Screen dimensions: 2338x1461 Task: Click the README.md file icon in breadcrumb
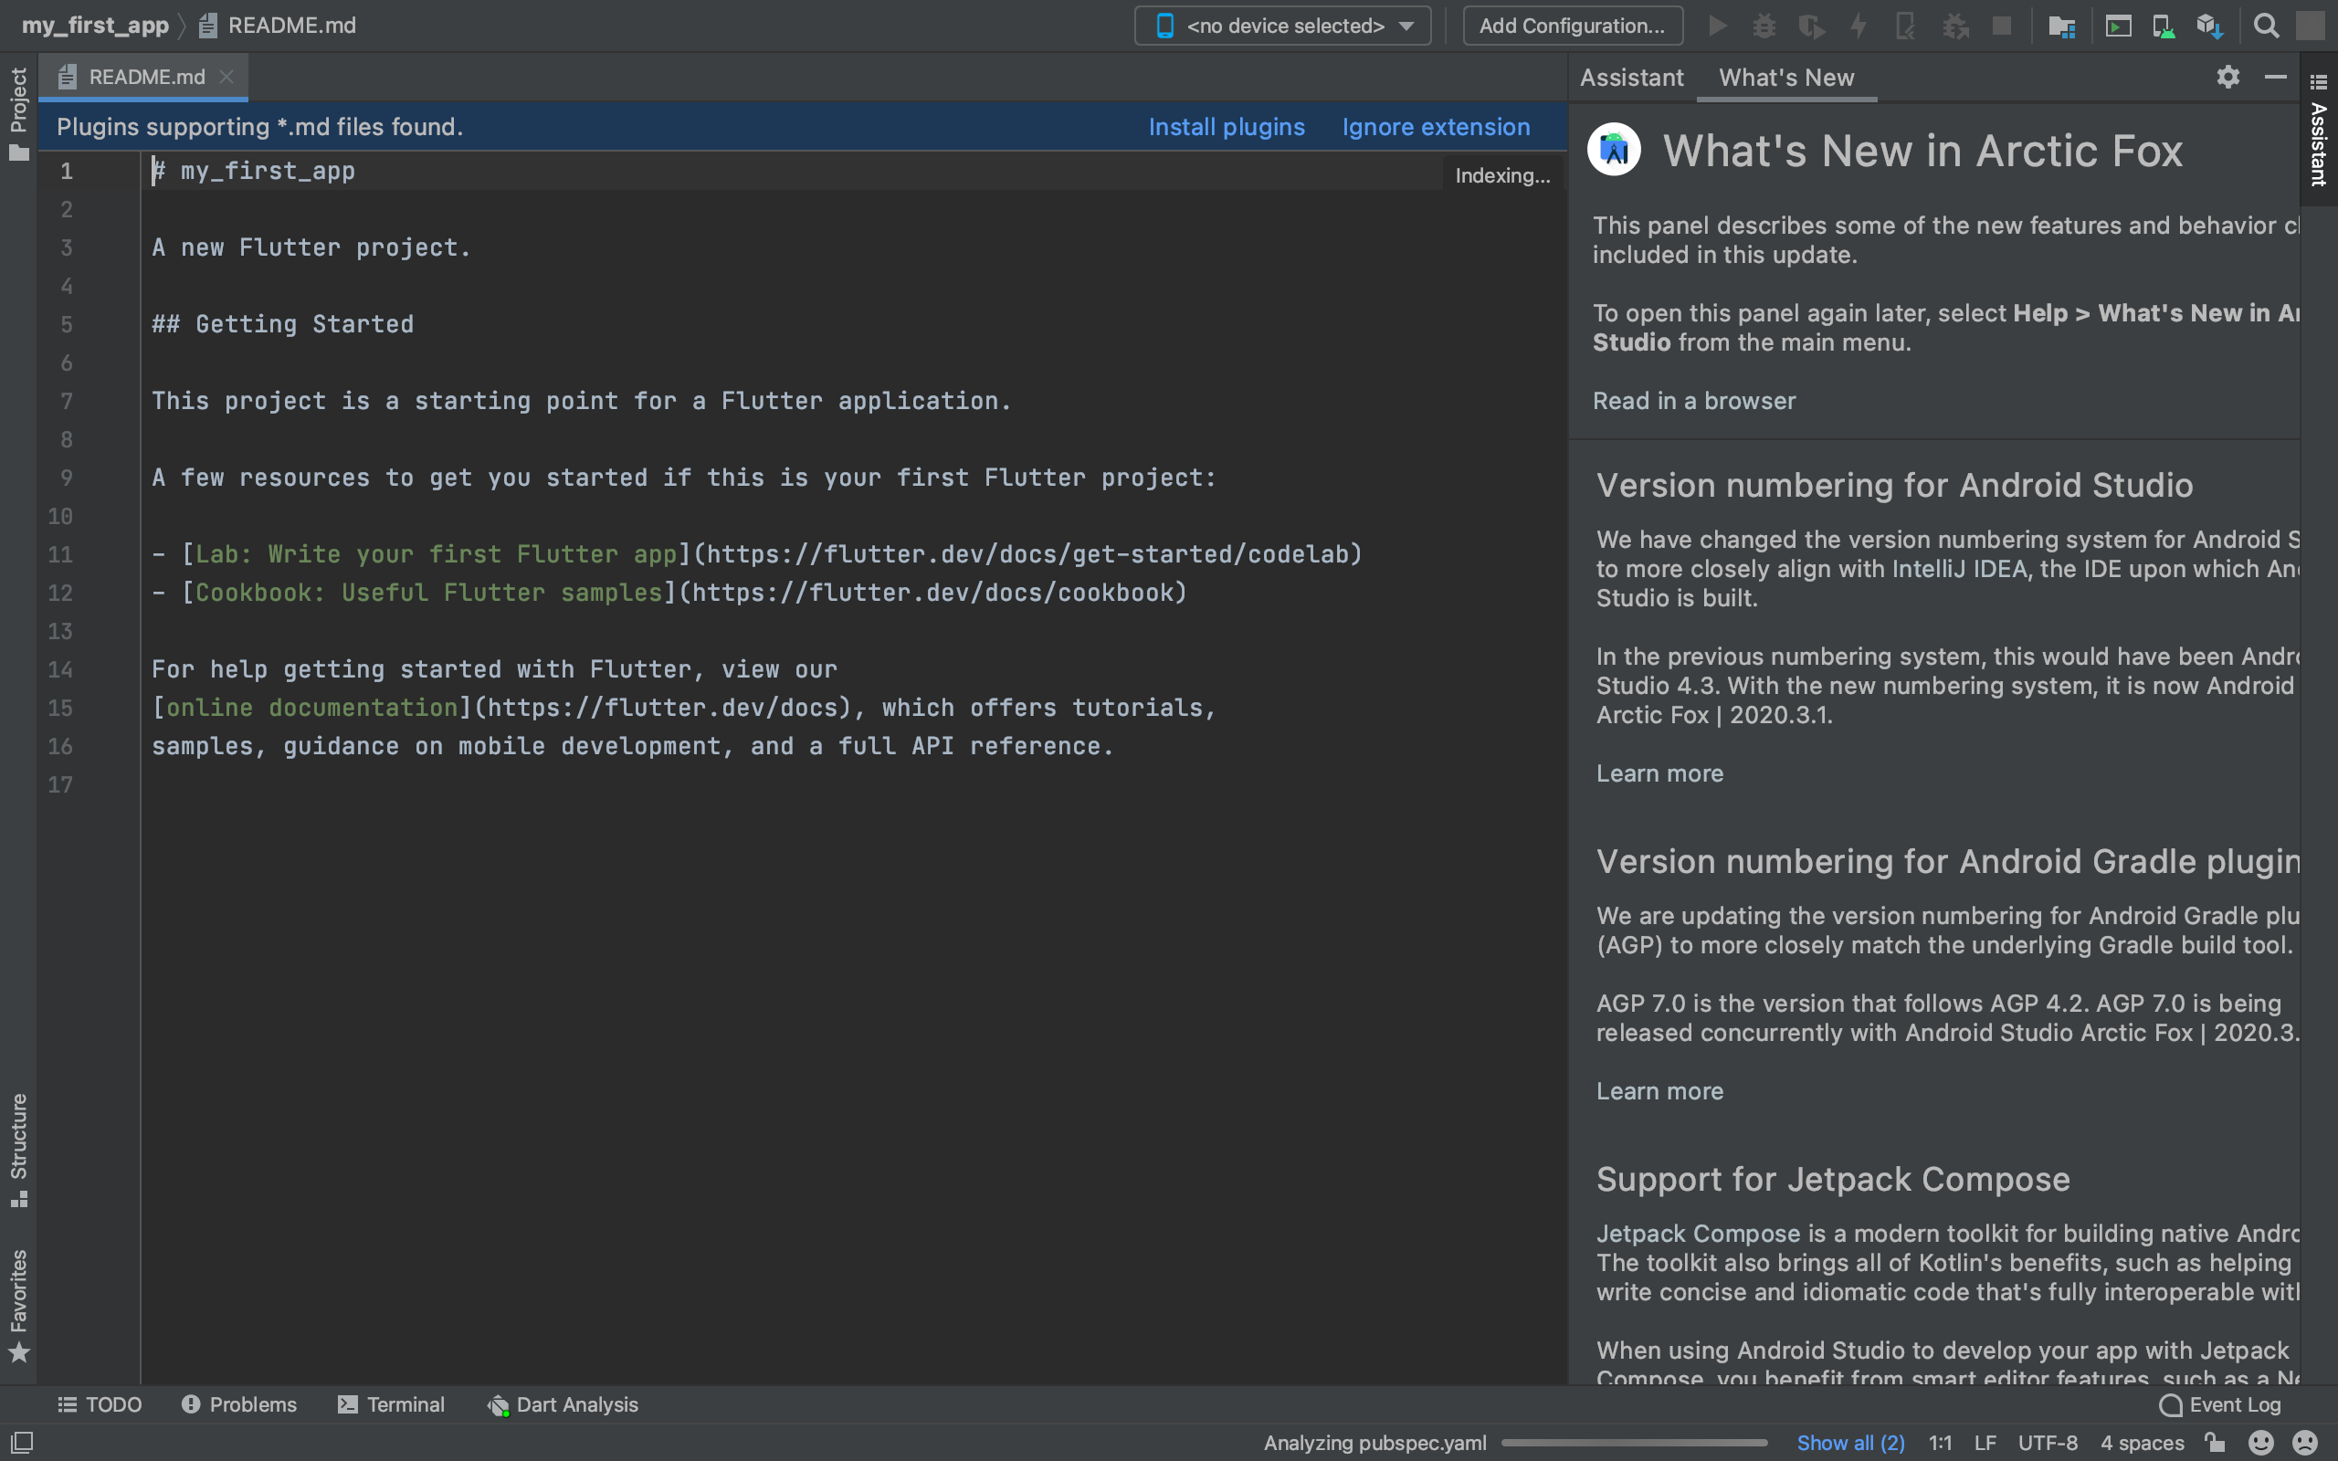[207, 26]
